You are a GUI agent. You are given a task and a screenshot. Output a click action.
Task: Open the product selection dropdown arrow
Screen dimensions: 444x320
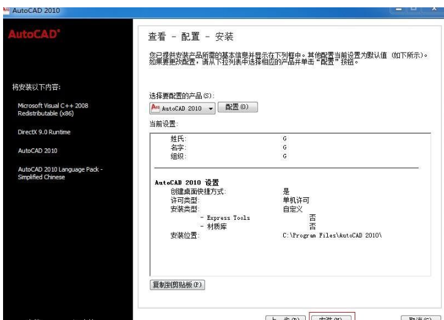(210, 109)
